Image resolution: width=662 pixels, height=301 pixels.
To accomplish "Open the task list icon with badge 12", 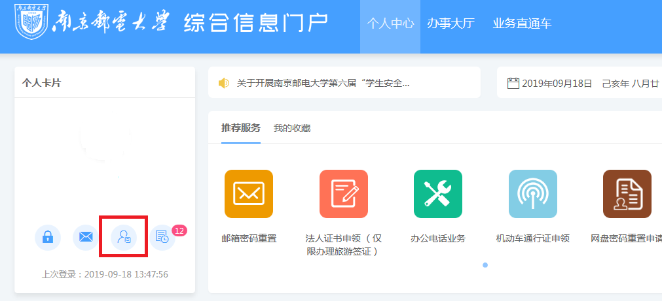I will pos(162,238).
